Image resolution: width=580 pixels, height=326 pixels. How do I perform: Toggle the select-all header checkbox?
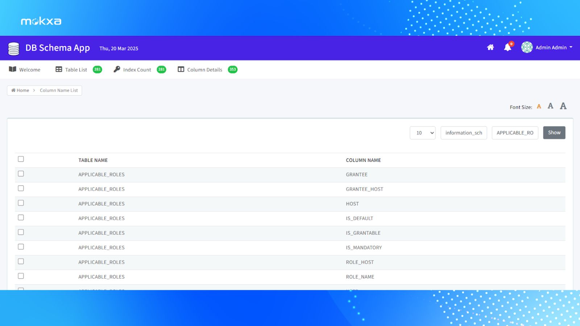[x=21, y=159]
